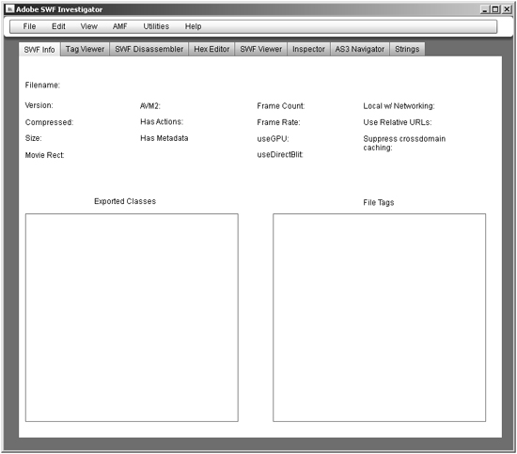Close the SWF Investigator window
The height and width of the screenshot is (454, 517).
click(x=507, y=9)
